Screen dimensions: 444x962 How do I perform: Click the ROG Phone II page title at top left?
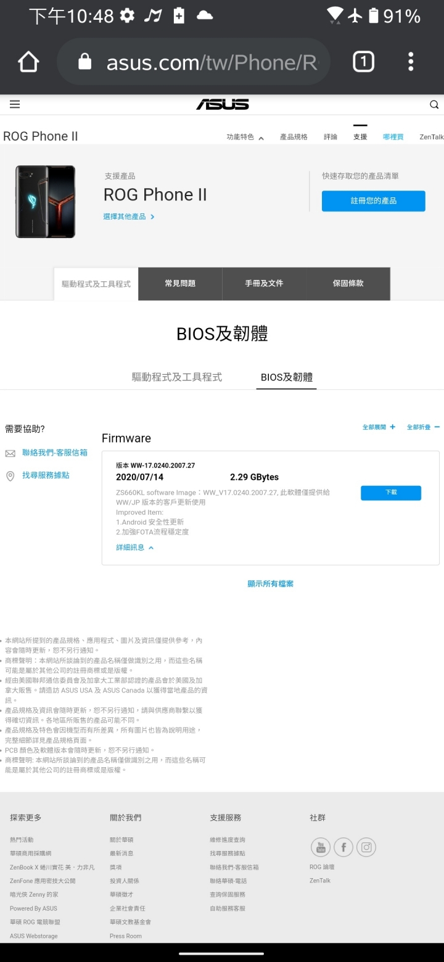[x=41, y=136]
